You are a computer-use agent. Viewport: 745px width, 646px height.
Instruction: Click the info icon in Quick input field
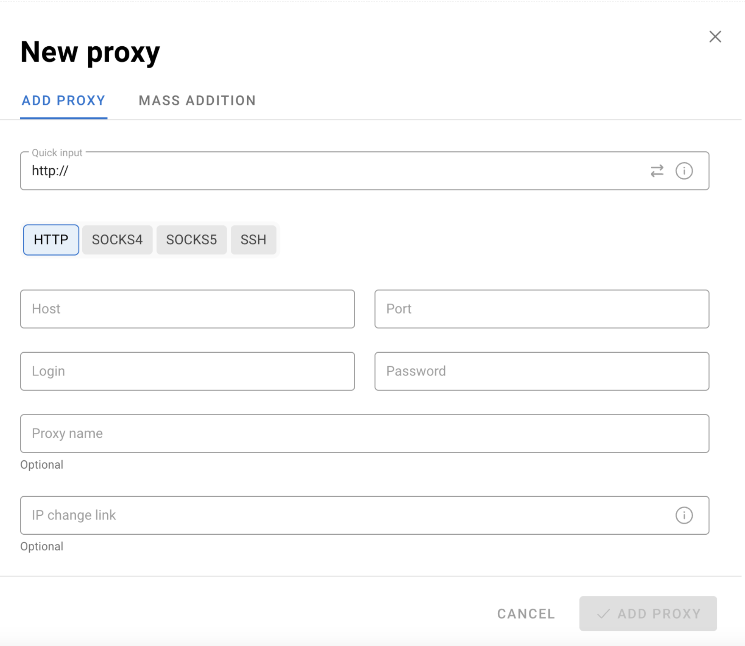(684, 171)
